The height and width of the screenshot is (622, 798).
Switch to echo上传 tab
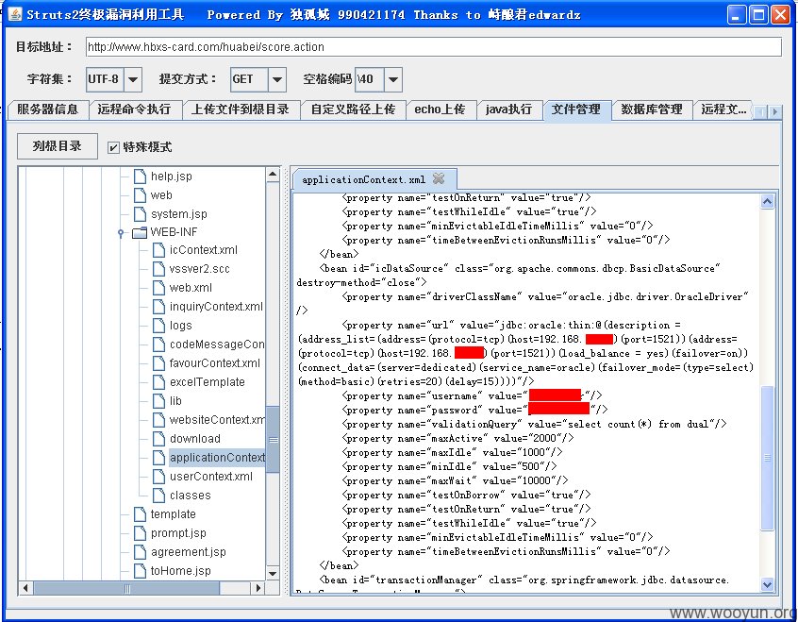pos(440,109)
